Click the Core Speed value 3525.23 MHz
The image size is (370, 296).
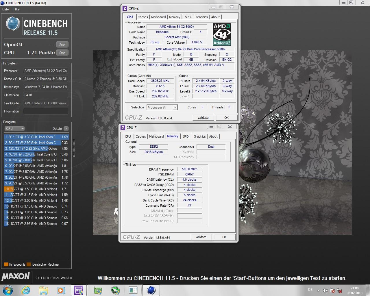[160, 81]
